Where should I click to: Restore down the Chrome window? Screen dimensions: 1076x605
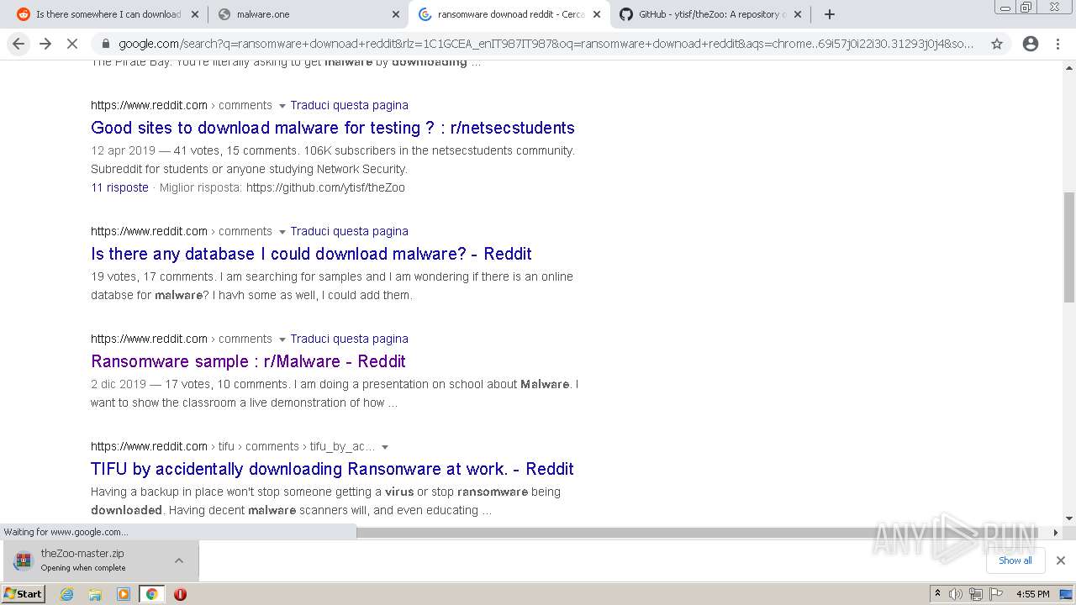coord(1026,7)
